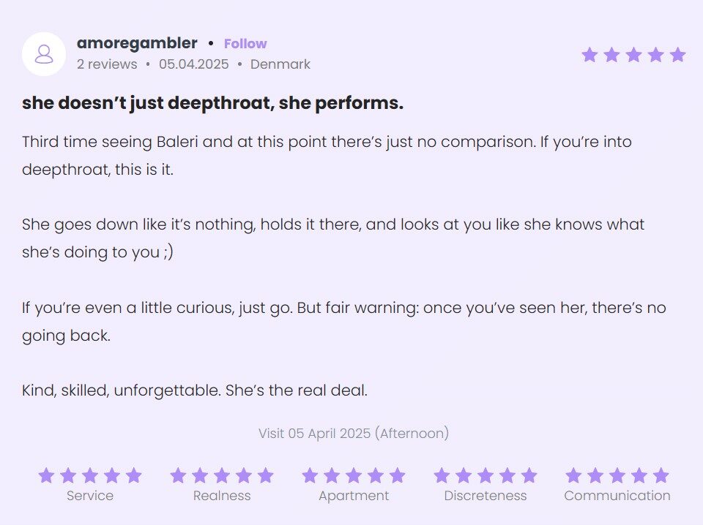Click the Communication category label

(x=617, y=496)
